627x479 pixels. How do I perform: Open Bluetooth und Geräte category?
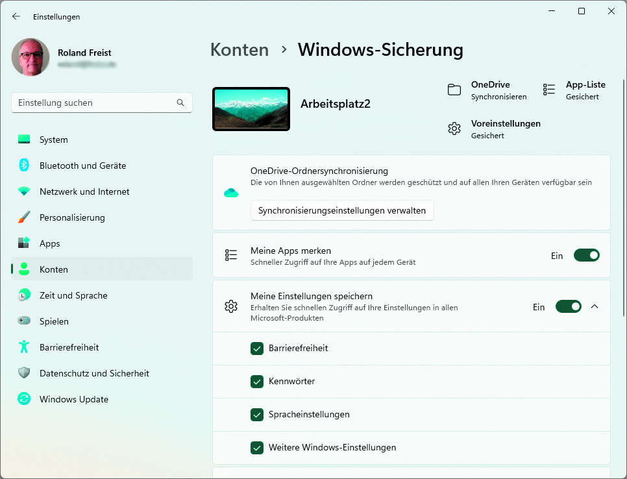[102, 166]
